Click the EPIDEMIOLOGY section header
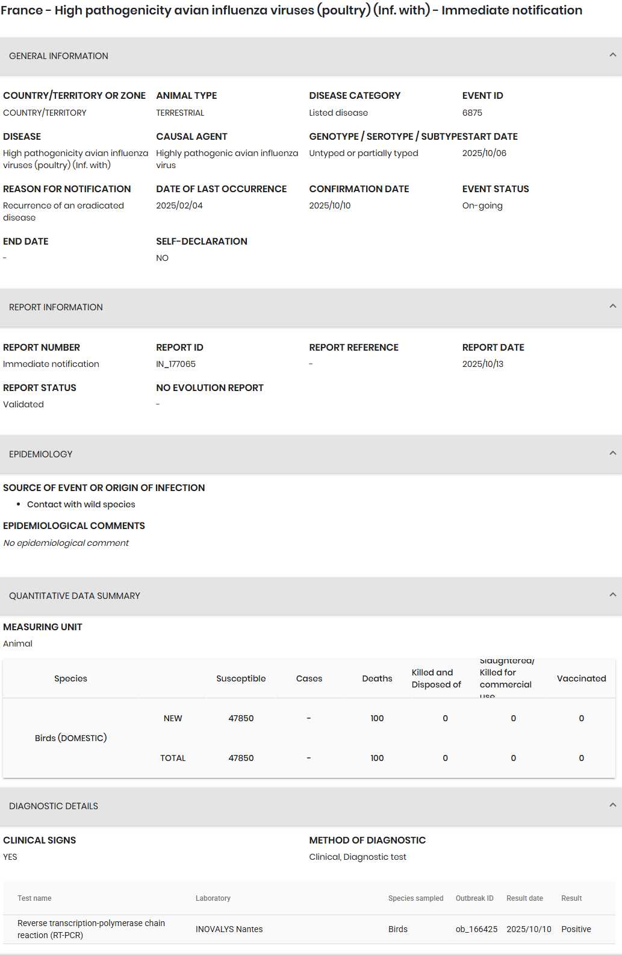Viewport: 622px width, 955px height. pos(311,454)
